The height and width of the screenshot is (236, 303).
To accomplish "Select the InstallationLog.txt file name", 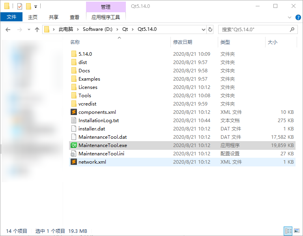I will click(x=99, y=121).
